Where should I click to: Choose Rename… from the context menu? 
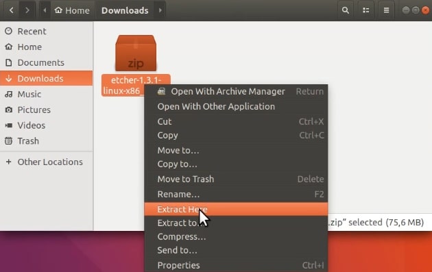pyautogui.click(x=236, y=194)
